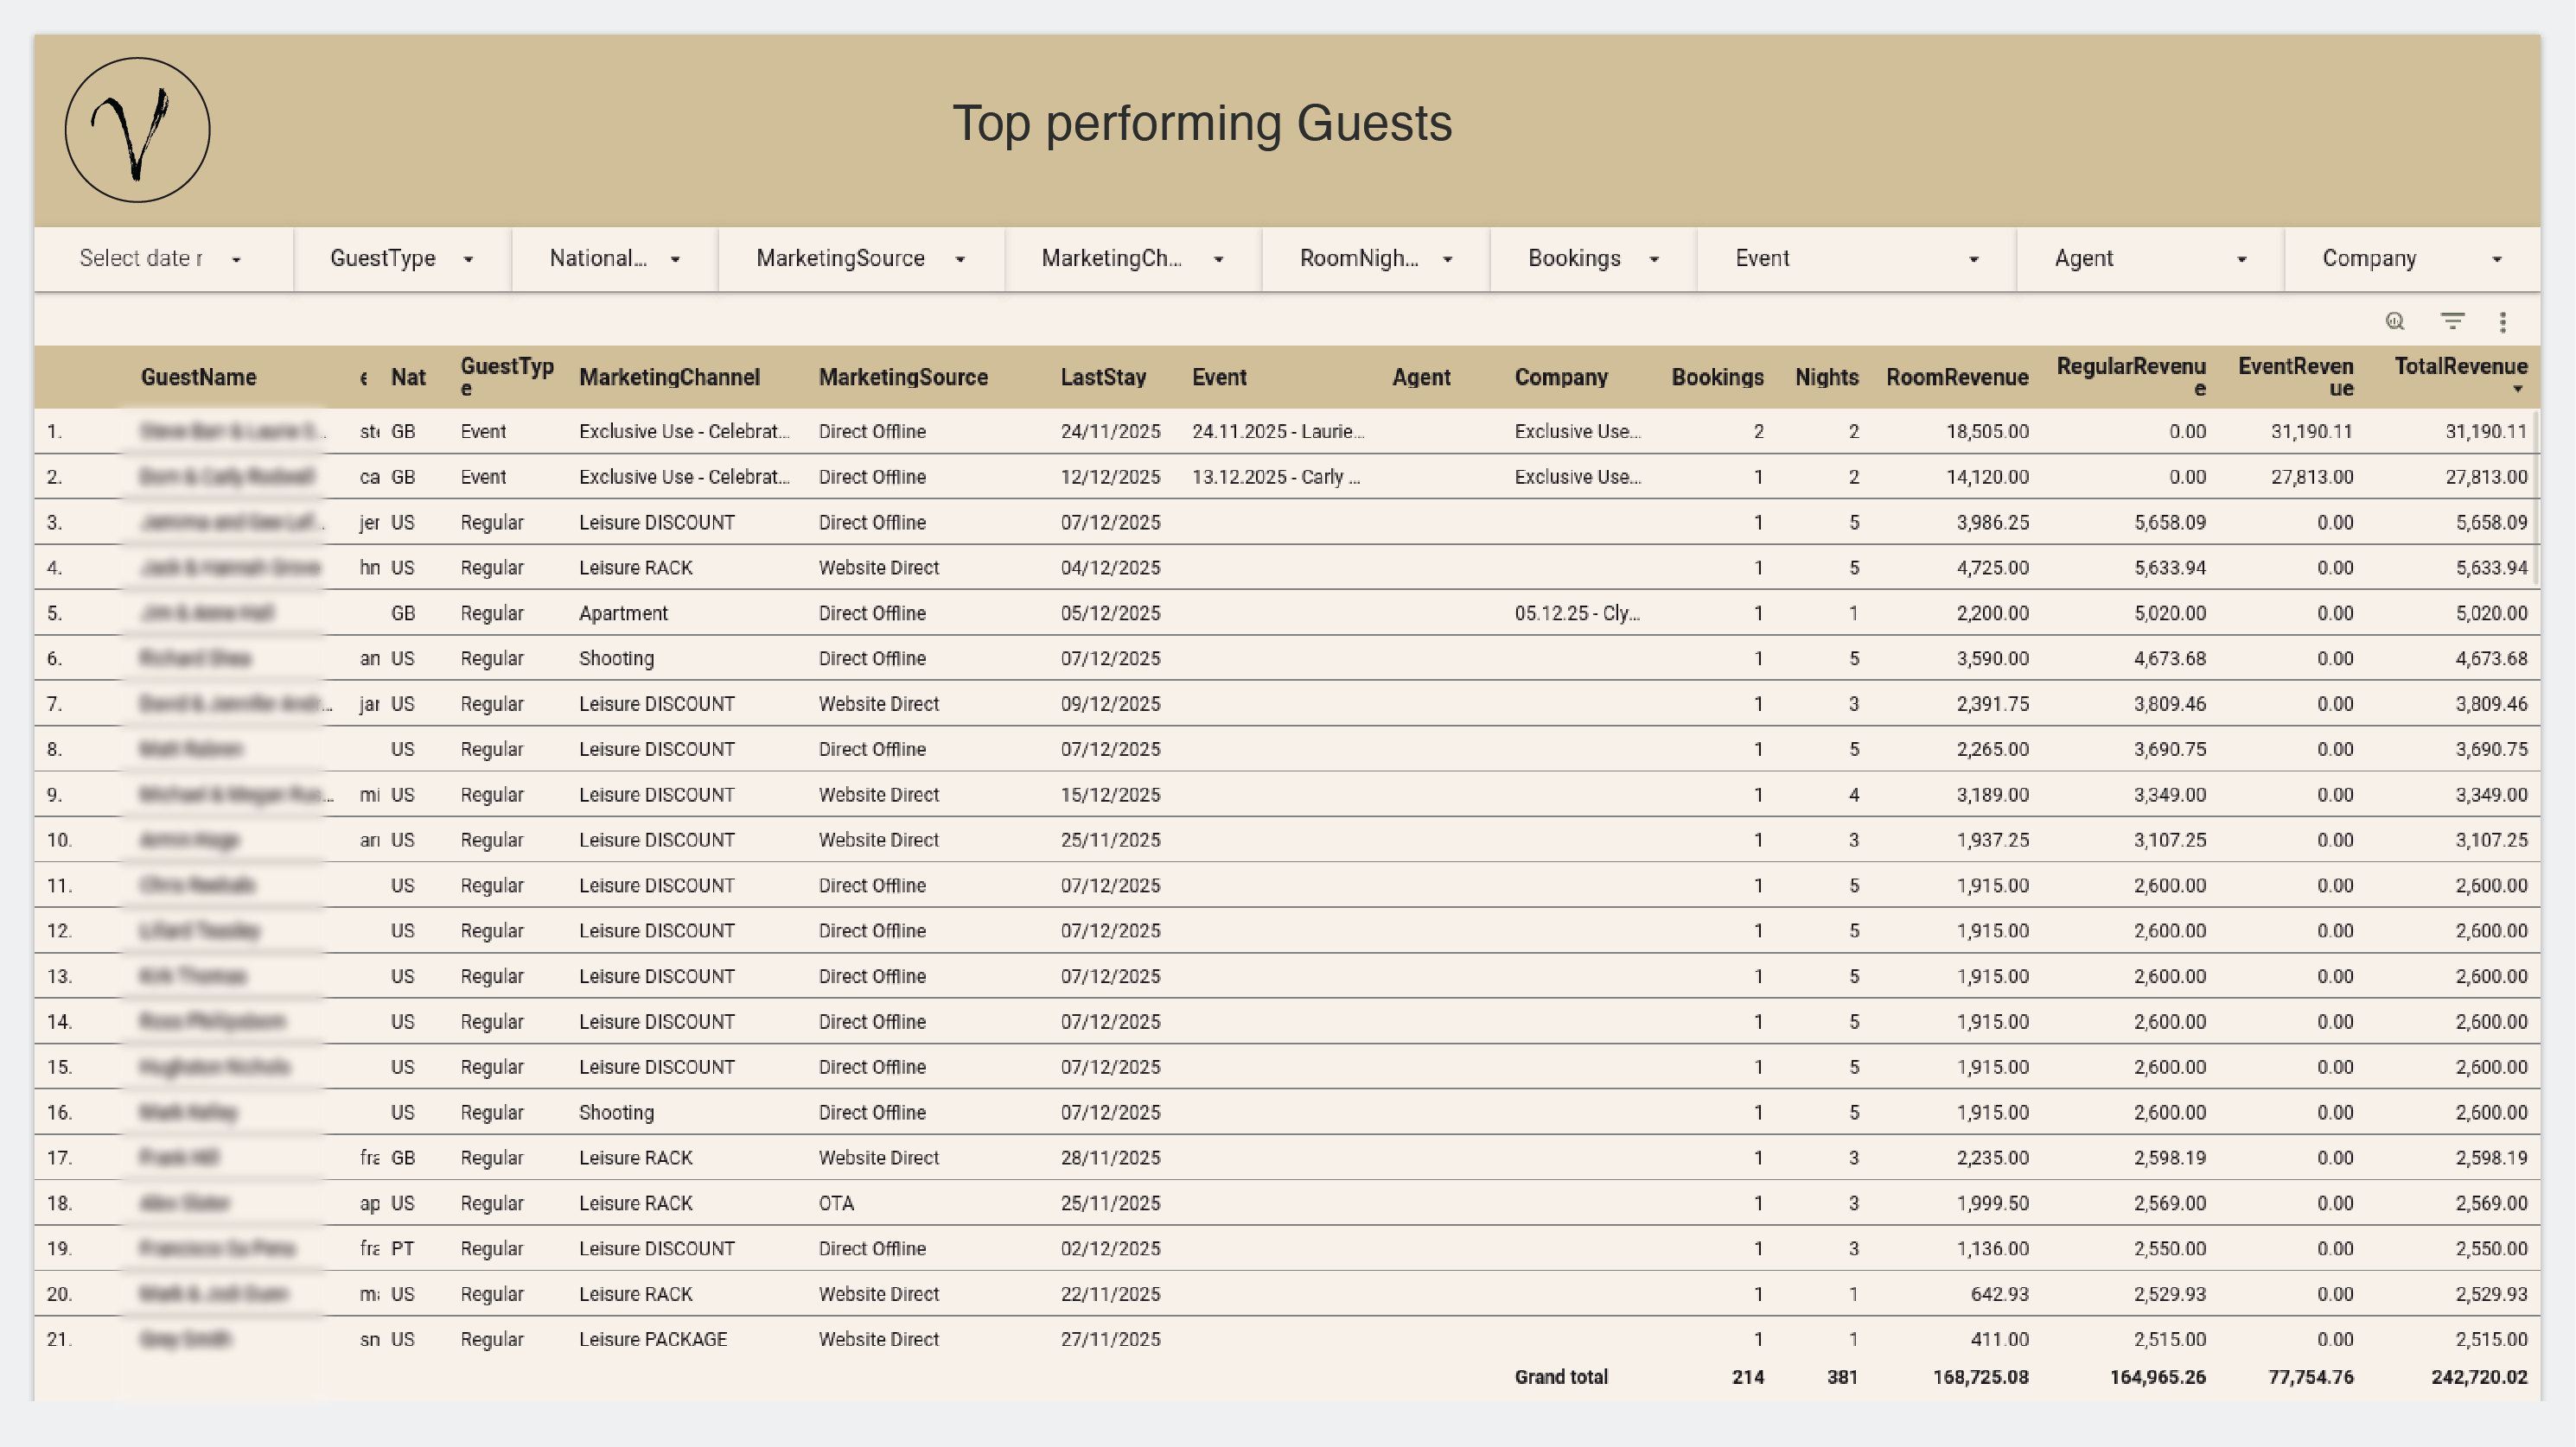Click TotalRevenue sort descending arrow
This screenshot has height=1447, width=2576.
2517,390
